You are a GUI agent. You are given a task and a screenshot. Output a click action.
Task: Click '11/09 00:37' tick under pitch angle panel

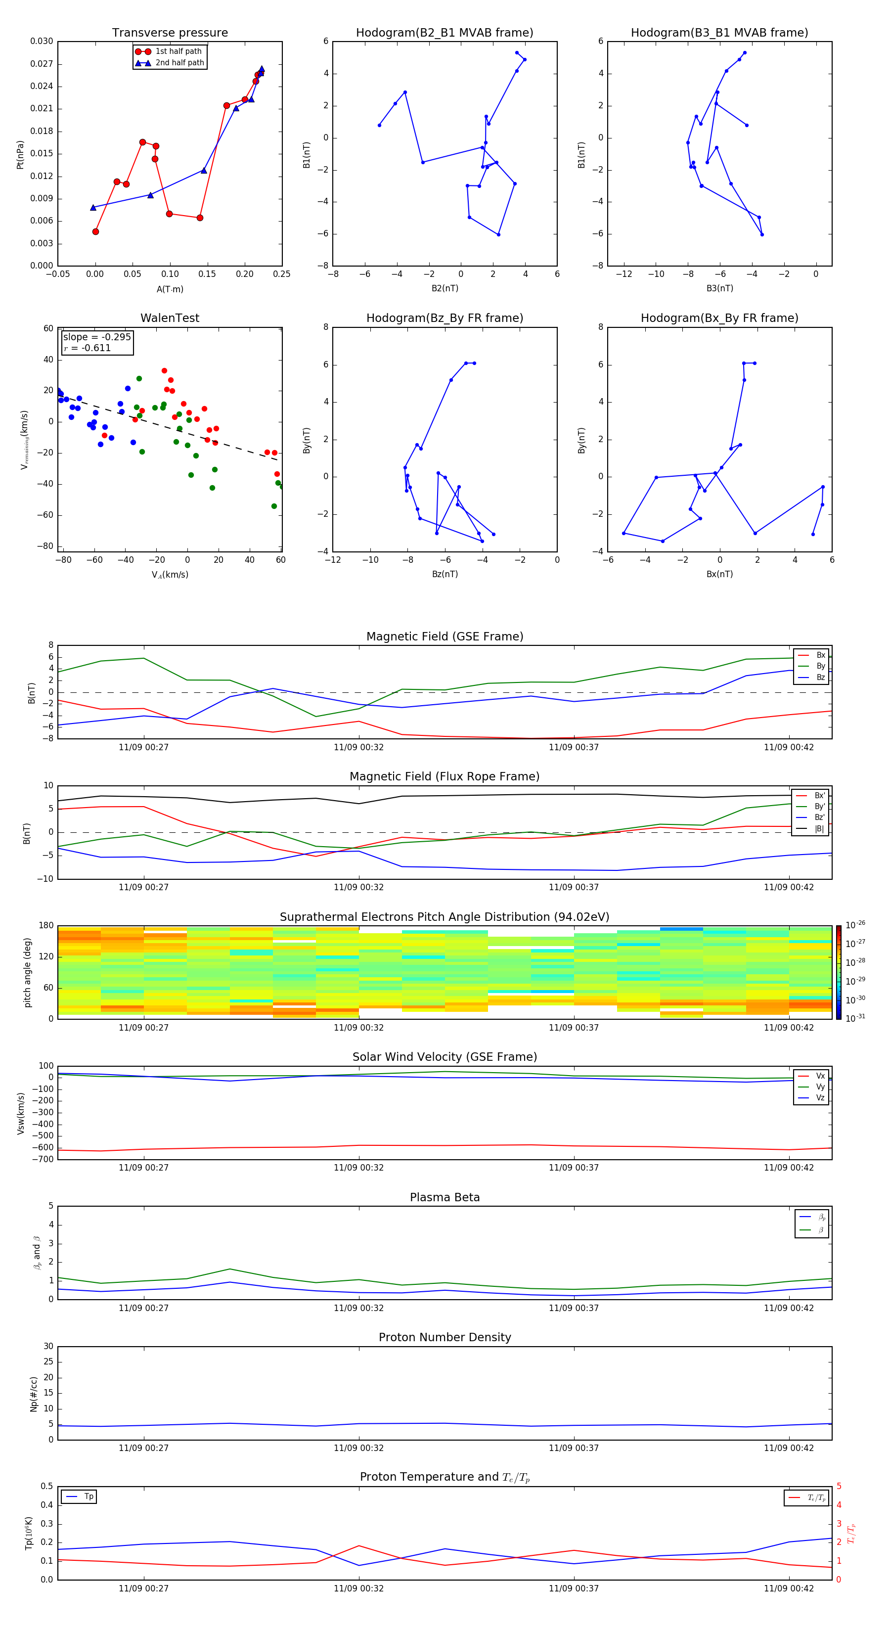click(x=574, y=1028)
